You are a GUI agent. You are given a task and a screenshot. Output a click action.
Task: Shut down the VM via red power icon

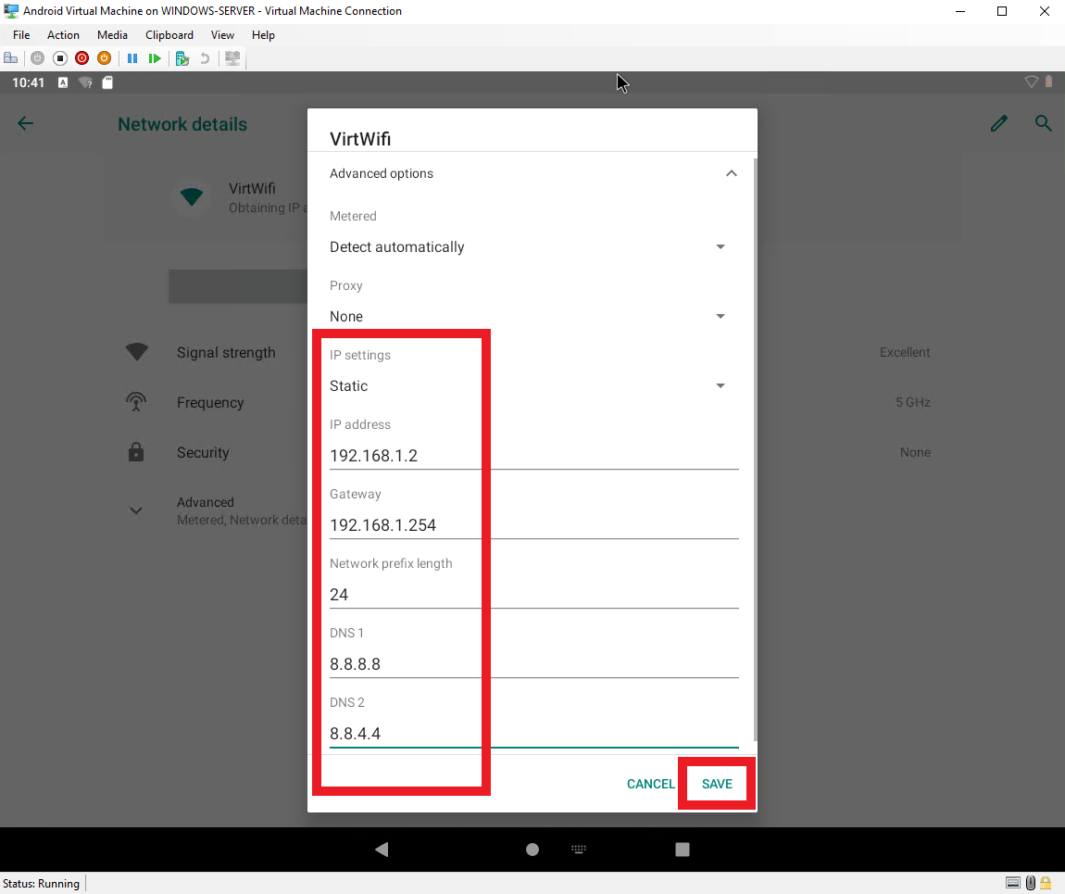[81, 57]
